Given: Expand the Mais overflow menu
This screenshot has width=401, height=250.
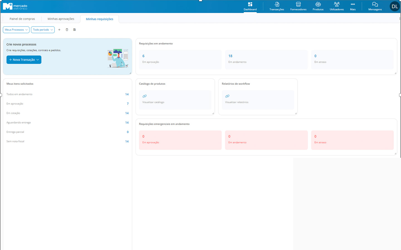Looking at the screenshot, I should tap(353, 6).
